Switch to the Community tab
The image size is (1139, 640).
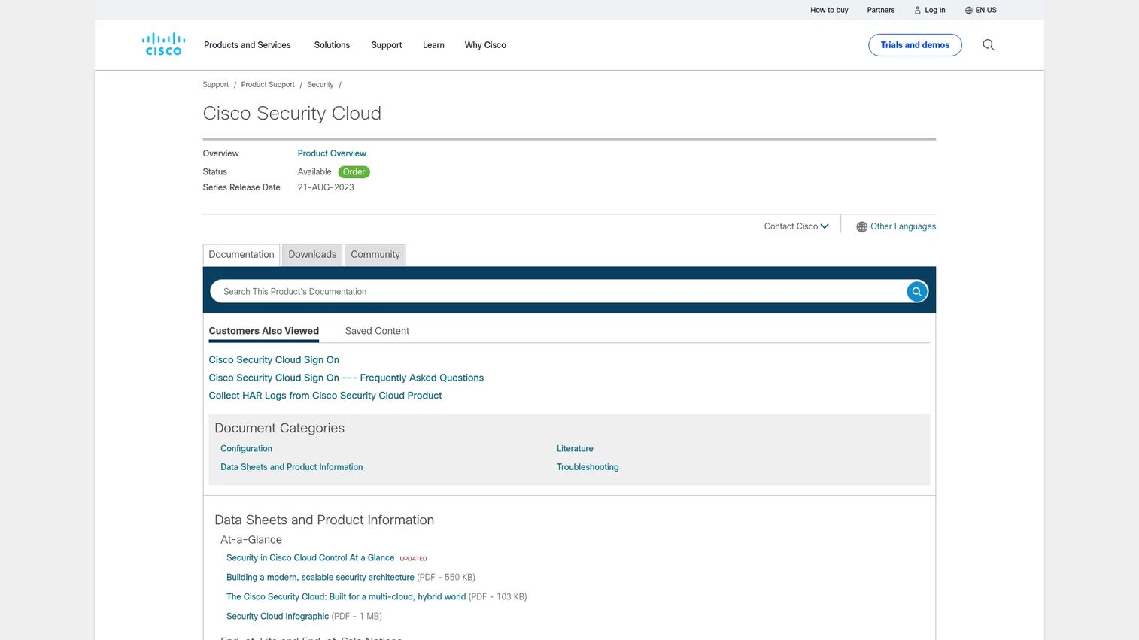(x=375, y=255)
